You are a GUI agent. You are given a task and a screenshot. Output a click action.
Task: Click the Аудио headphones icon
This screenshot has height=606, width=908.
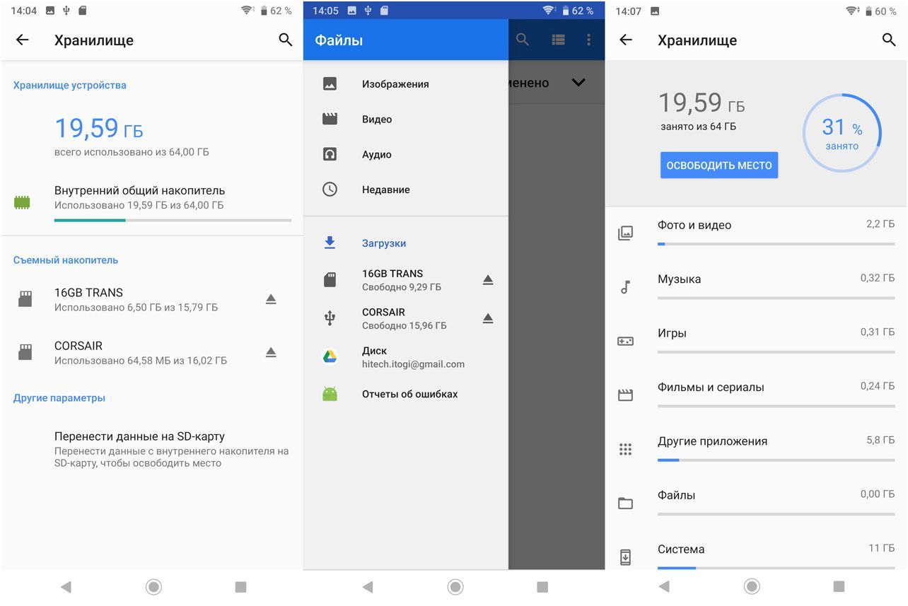pyautogui.click(x=330, y=154)
